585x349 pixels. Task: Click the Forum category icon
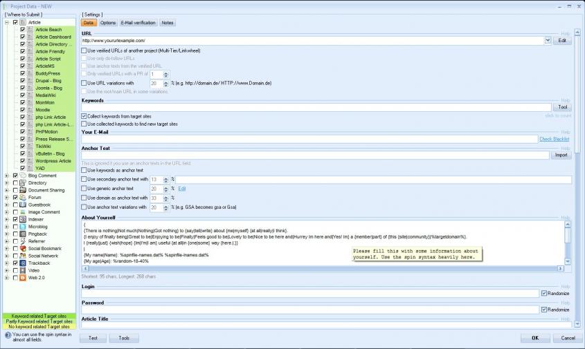point(23,198)
